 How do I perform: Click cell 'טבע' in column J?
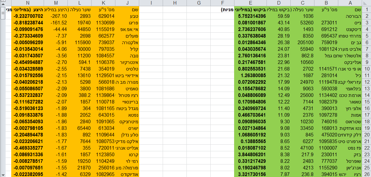[x=127, y=16]
